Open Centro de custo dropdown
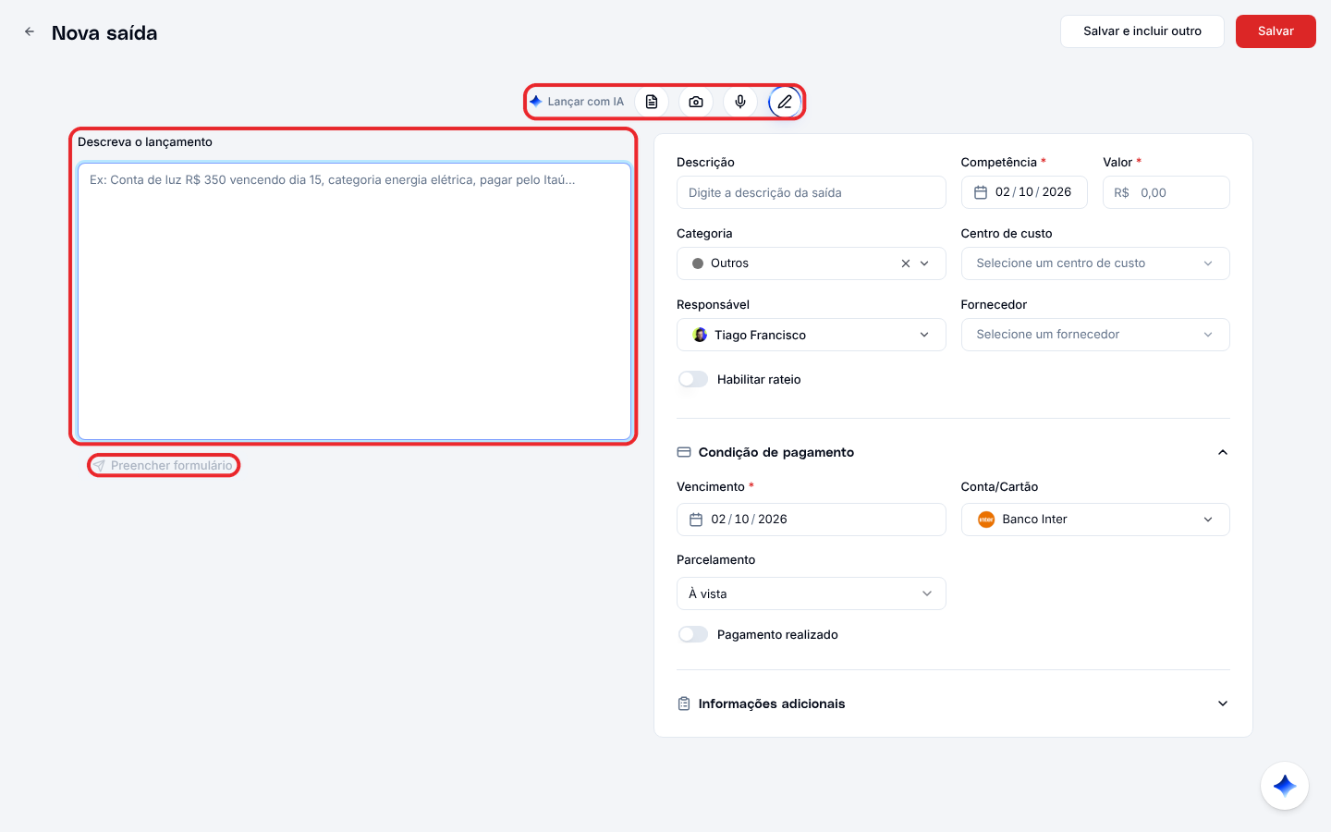This screenshot has width=1331, height=832. click(x=1095, y=263)
